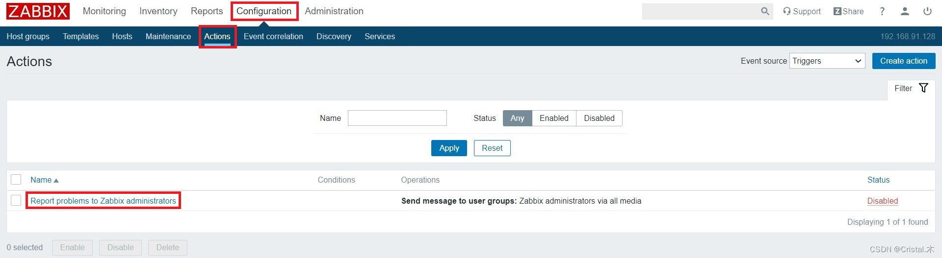
Task: Open the user profile icon
Action: 905,11
